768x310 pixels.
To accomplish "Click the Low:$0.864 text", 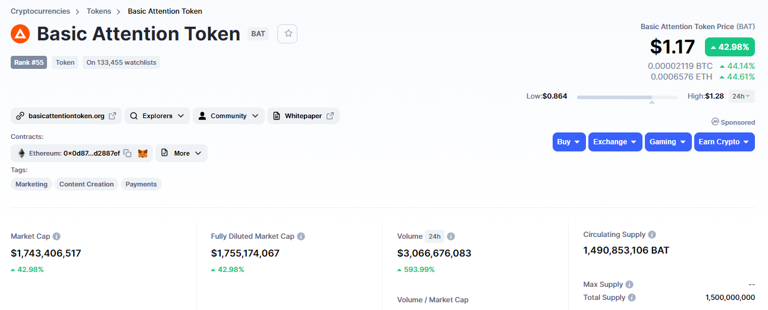I will point(547,96).
